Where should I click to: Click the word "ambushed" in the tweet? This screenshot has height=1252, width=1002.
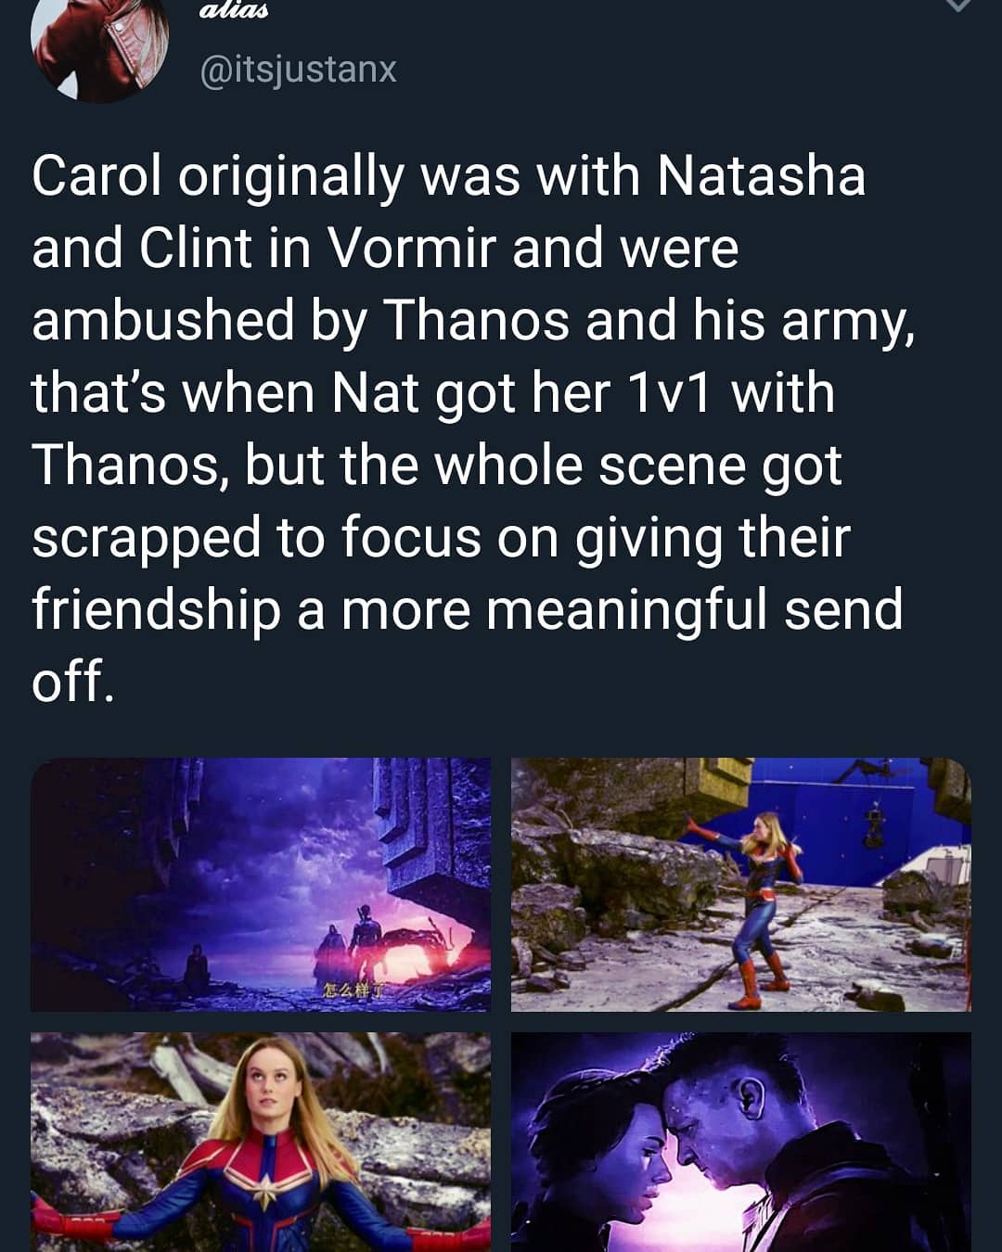pos(162,320)
